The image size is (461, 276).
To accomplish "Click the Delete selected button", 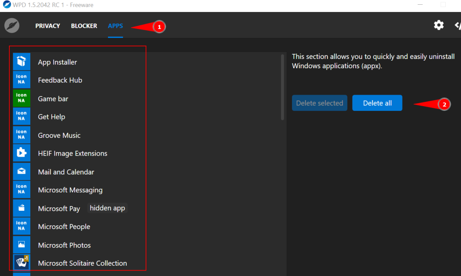I will (x=320, y=103).
